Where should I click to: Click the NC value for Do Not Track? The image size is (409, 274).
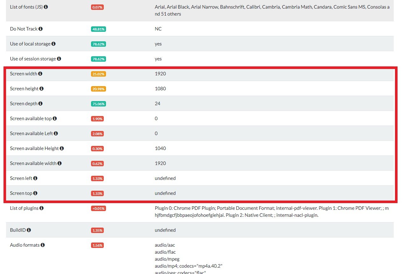pos(158,29)
